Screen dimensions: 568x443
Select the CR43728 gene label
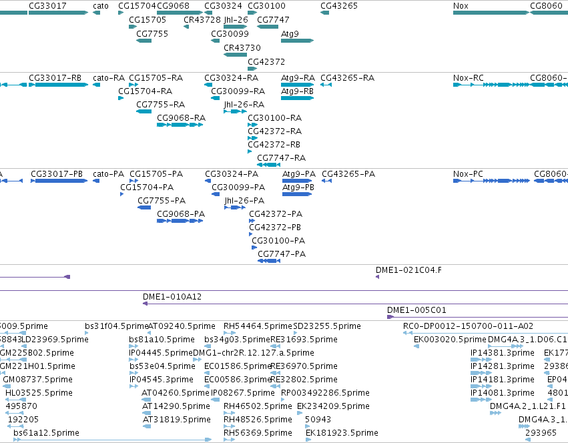point(202,19)
